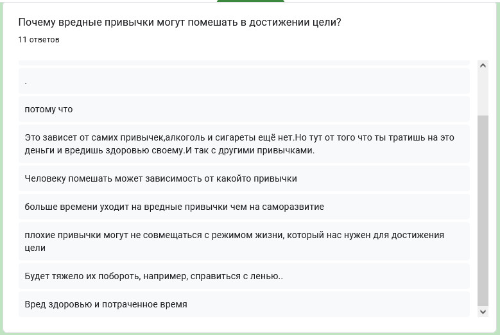This screenshot has height=335, width=500.
Task: Click response starting 'Это зависет от самих привычек'
Action: [244, 144]
